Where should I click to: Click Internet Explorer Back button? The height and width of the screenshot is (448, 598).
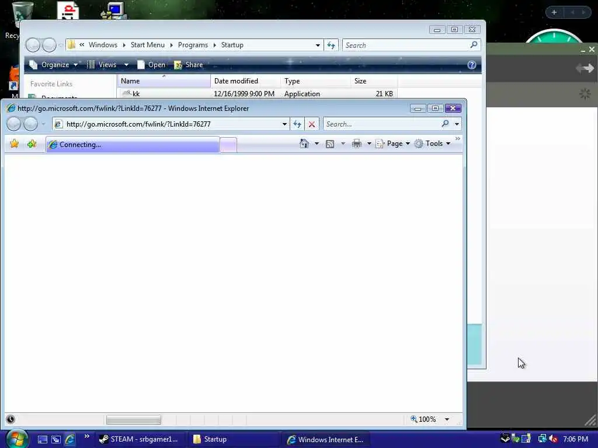(x=14, y=124)
